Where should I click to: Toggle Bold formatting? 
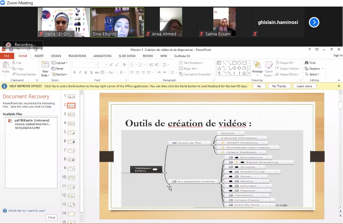click(75, 72)
